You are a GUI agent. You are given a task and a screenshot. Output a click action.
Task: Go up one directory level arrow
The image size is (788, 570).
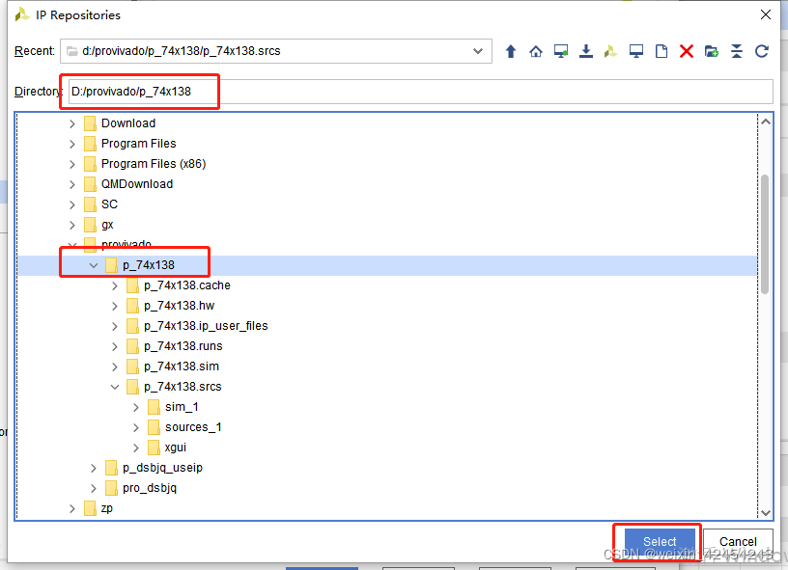pos(511,51)
